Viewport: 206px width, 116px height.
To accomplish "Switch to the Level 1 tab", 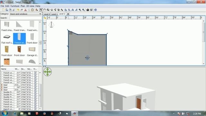I will point(54,14).
